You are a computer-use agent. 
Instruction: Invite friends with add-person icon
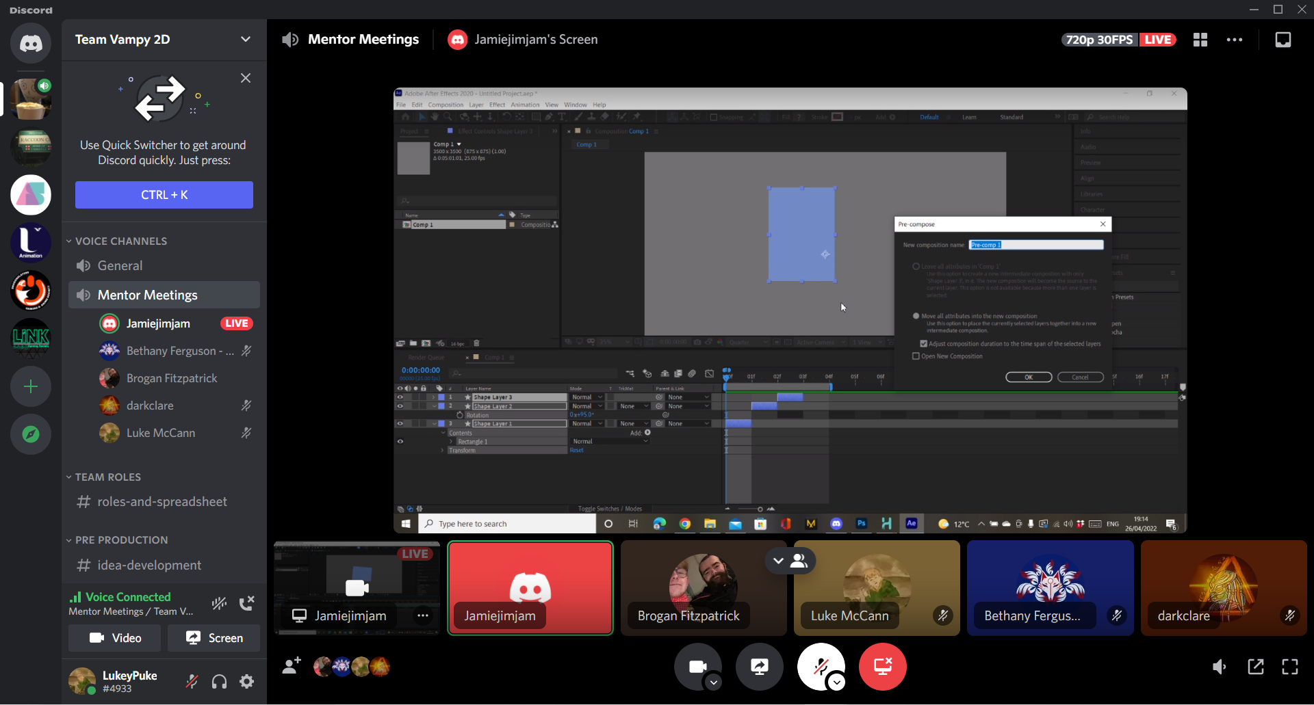tap(292, 666)
